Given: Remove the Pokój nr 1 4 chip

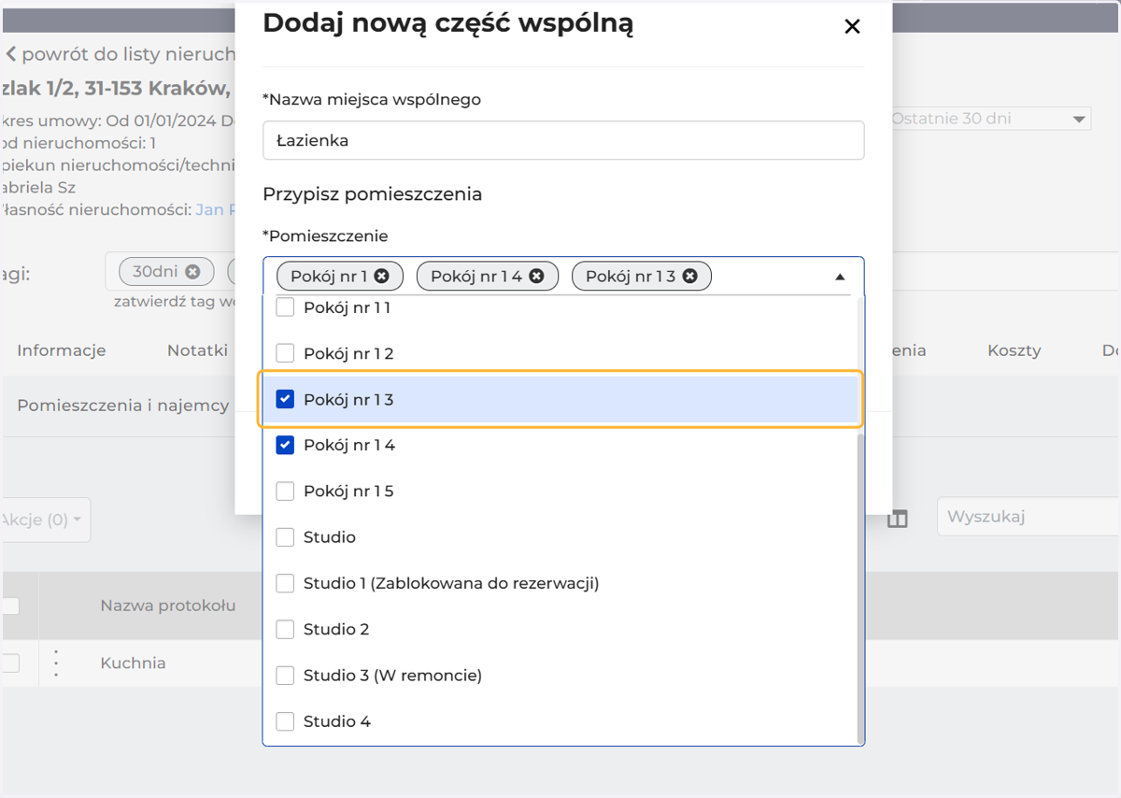Looking at the screenshot, I should tap(536, 277).
